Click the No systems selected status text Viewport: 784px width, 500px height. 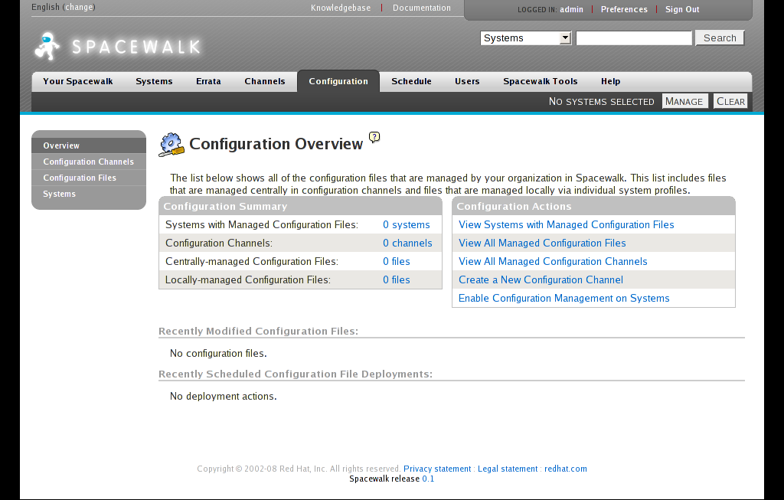click(x=601, y=102)
